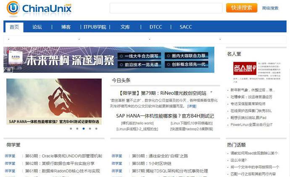Open link [Linux多线程2-2_线程的生]

[x=137, y=129]
